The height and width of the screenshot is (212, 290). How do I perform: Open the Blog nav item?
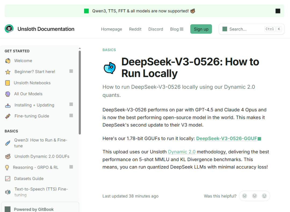click(x=175, y=29)
